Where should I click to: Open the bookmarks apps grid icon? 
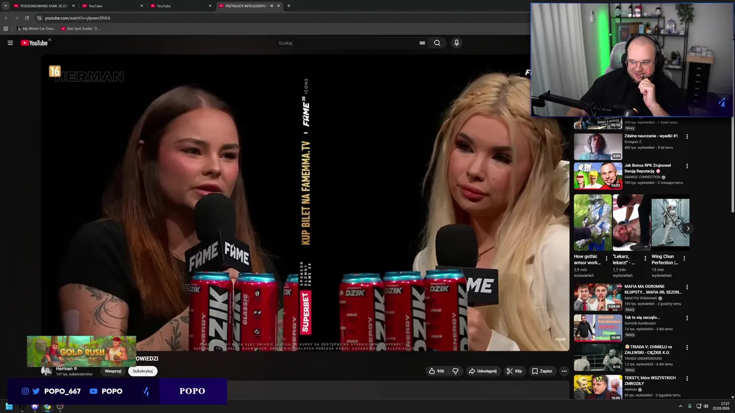click(x=6, y=28)
